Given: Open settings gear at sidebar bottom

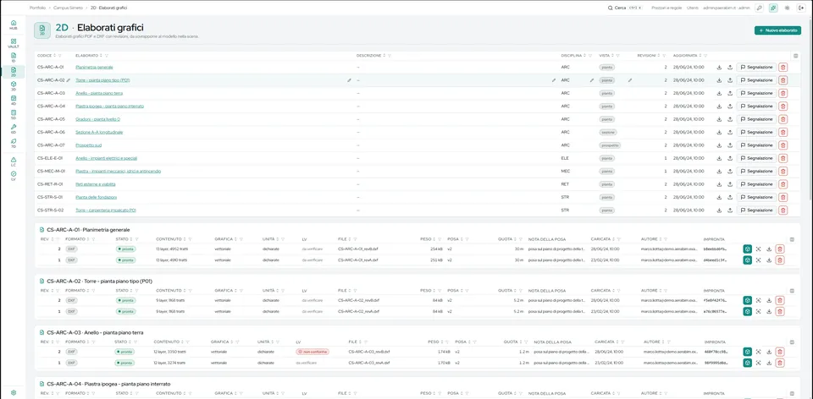Looking at the screenshot, I should tap(14, 392).
